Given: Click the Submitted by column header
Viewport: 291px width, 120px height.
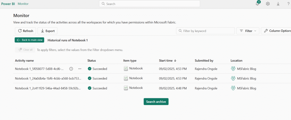Looking at the screenshot, I should coord(204,60).
